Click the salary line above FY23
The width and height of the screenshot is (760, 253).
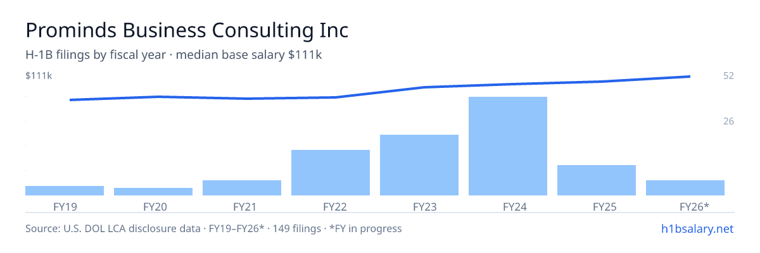[x=419, y=88]
